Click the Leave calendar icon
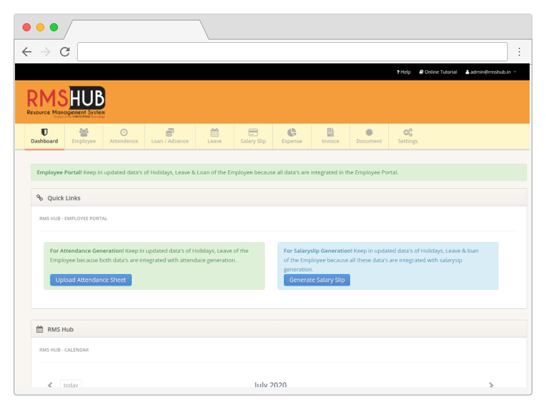Screen dimensions: 546x409 pos(214,132)
